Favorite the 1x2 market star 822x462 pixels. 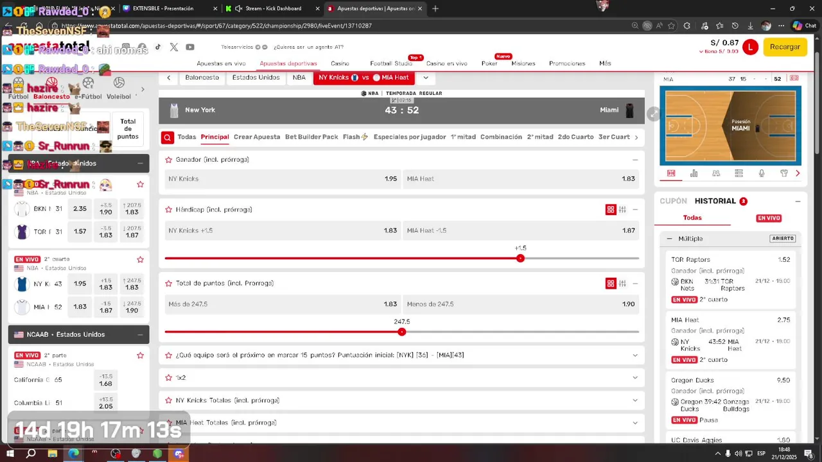tap(169, 378)
